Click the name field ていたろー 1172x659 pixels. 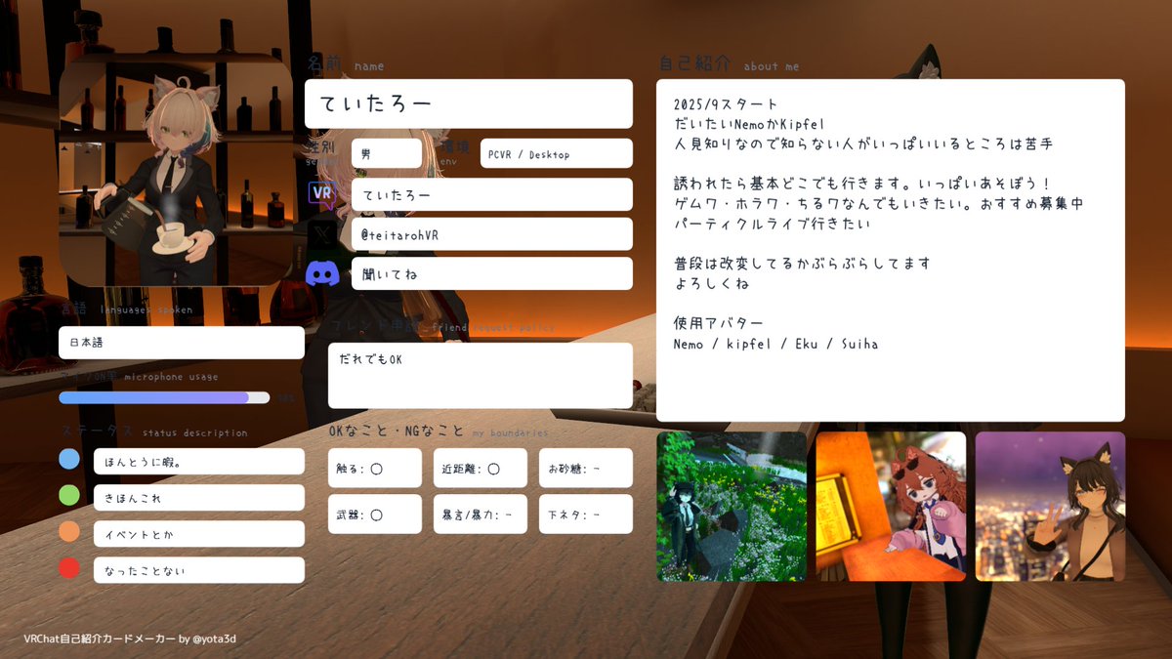pyautogui.click(x=469, y=103)
